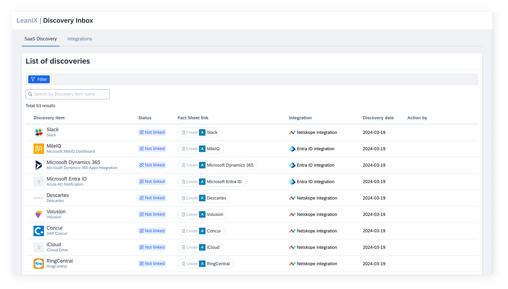Click the Not linked status for iCloud
The image size is (508, 289).
(152, 247)
